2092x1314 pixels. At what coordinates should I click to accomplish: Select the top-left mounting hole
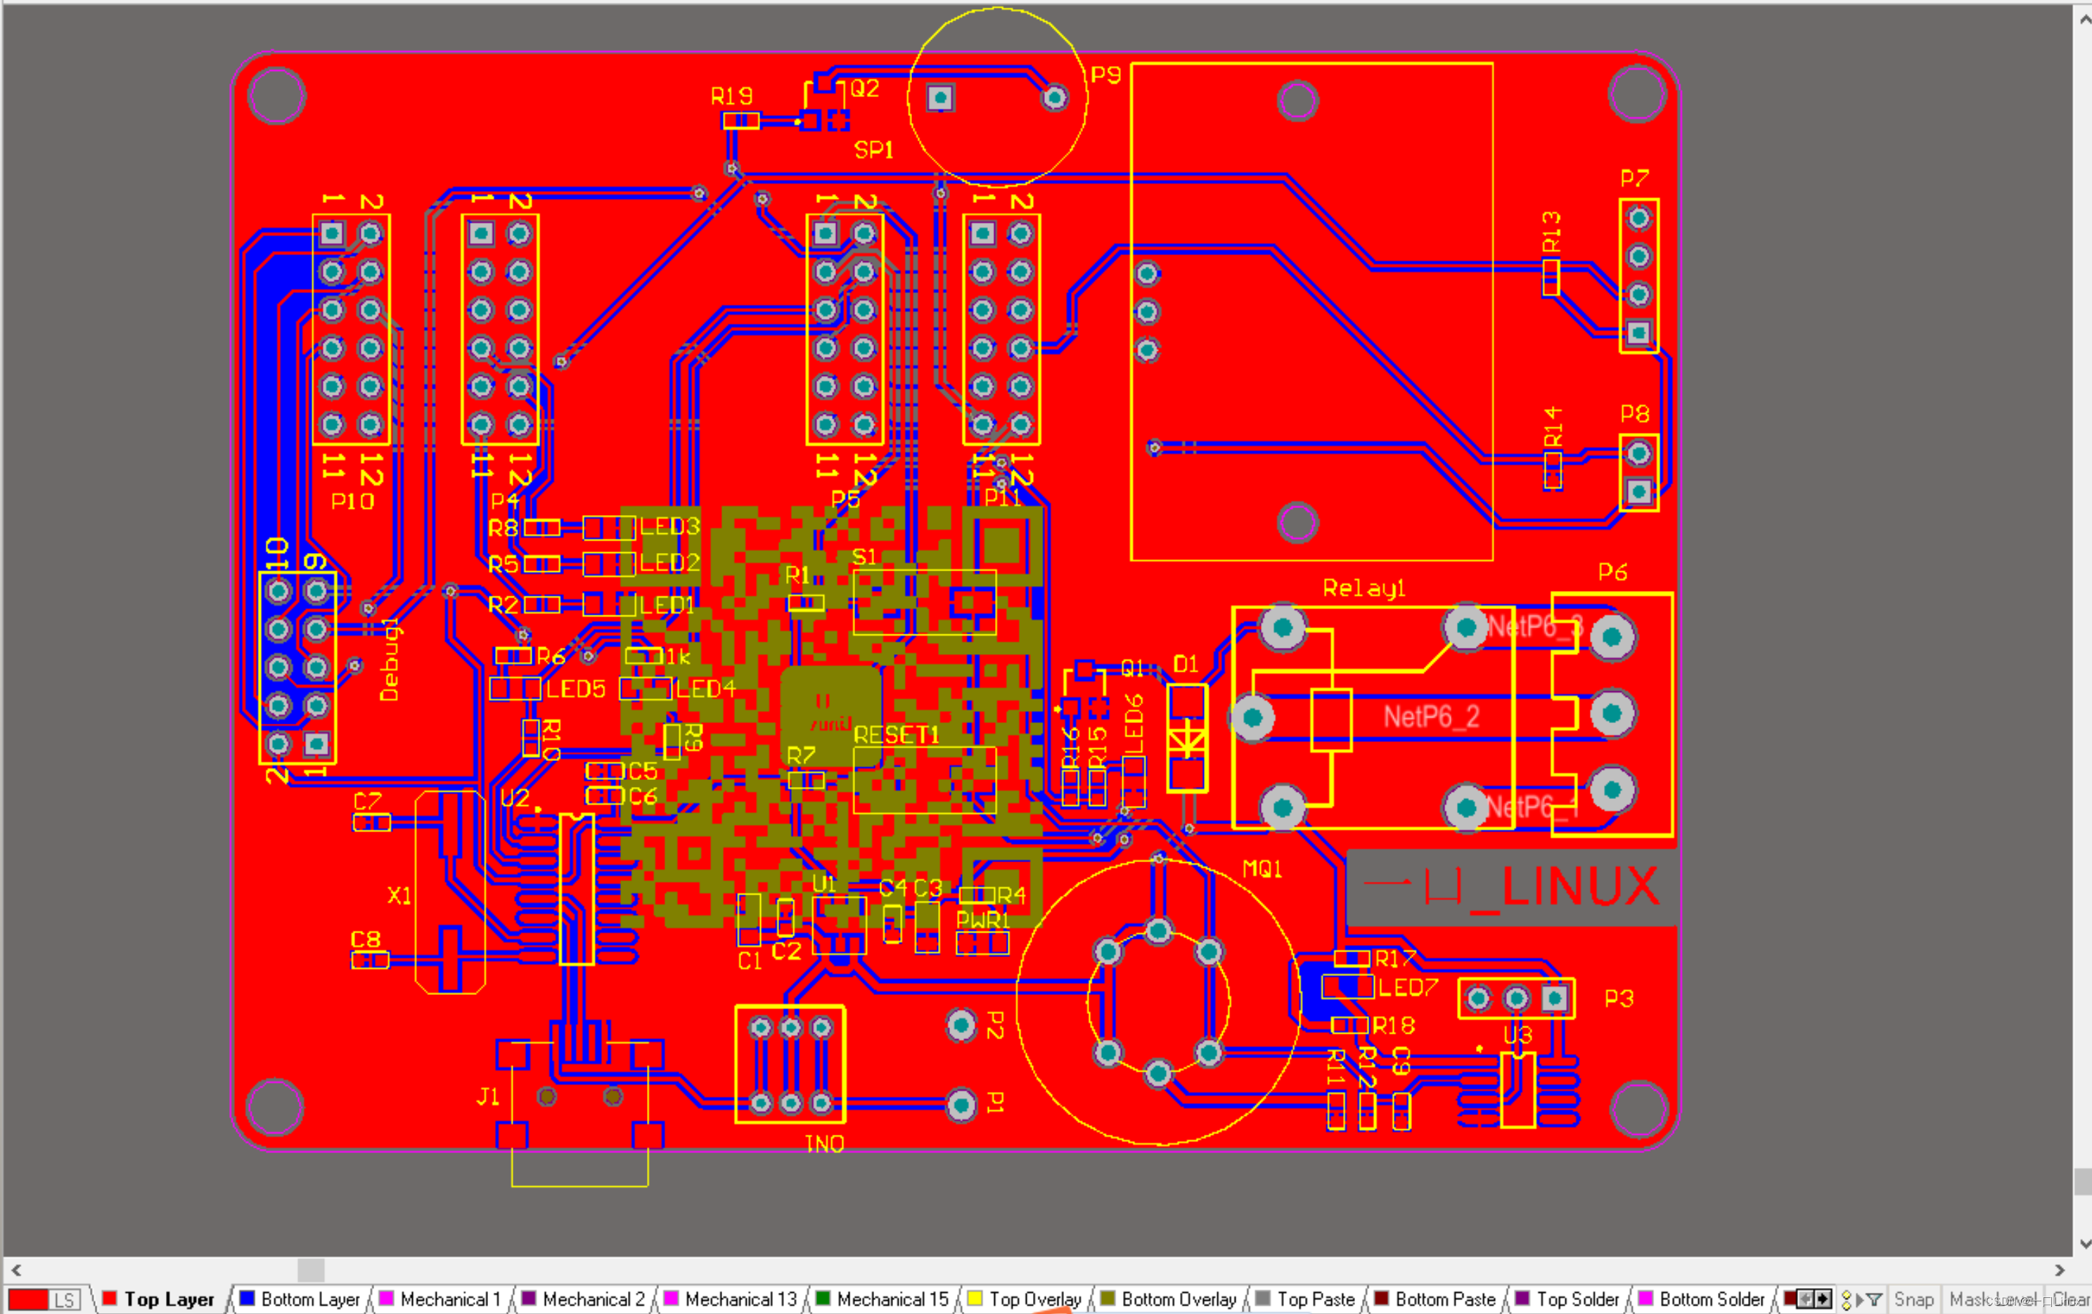coord(276,95)
